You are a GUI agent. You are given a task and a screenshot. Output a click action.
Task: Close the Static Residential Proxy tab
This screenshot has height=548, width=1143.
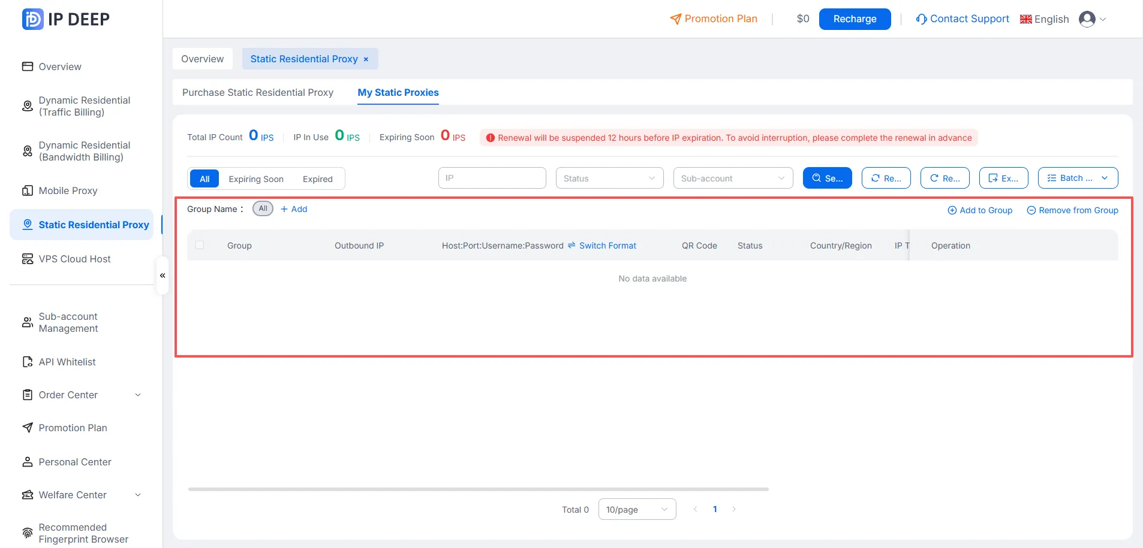point(366,59)
